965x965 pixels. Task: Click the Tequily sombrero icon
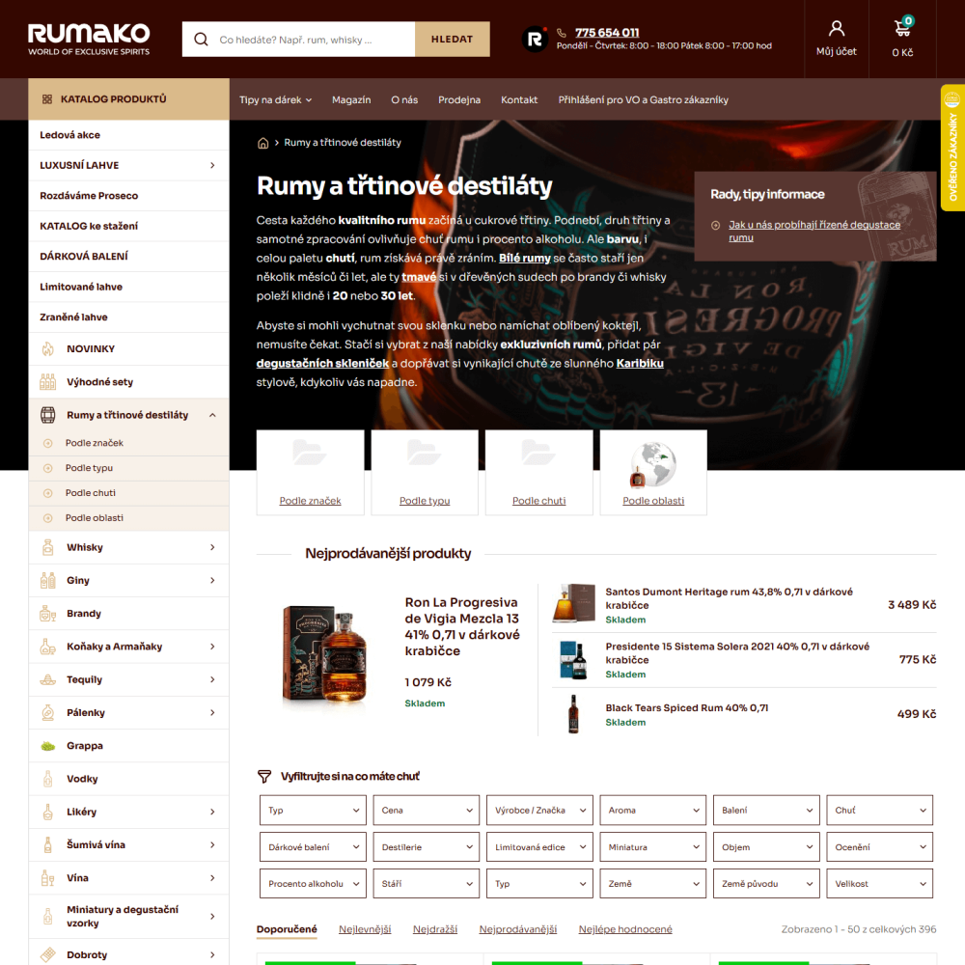48,679
